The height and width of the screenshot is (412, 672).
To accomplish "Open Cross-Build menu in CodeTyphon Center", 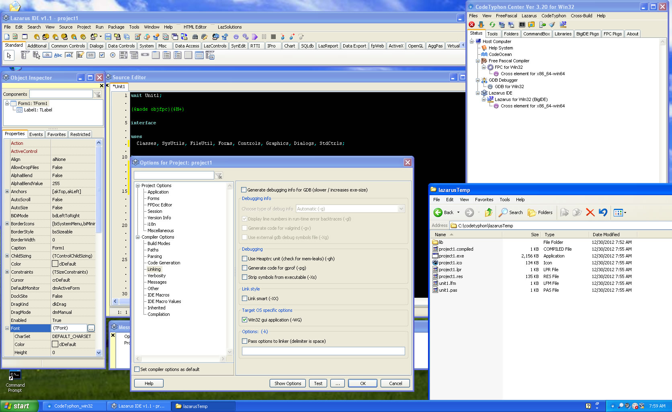I will [x=581, y=16].
